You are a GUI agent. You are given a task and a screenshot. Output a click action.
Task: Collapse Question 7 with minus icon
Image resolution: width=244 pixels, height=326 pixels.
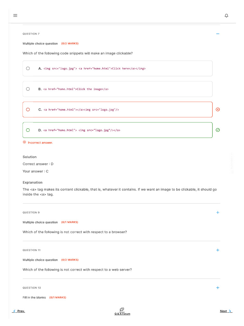click(218, 34)
